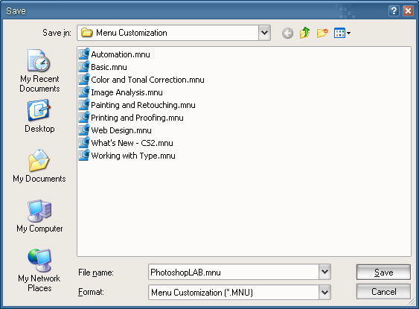The width and height of the screenshot is (419, 309).
Task: Open the View Menu icon dropdown
Action: coord(342,34)
